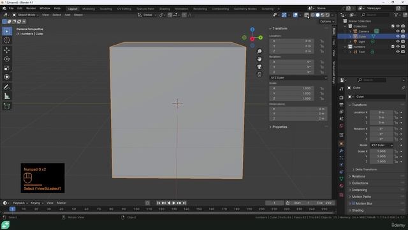Open the Tool properties tab
Image resolution: width=408 pixels, height=230 pixels.
pyautogui.click(x=342, y=89)
